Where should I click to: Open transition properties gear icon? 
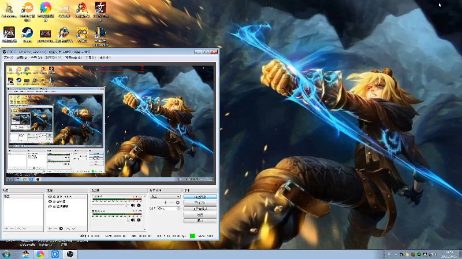[178, 203]
